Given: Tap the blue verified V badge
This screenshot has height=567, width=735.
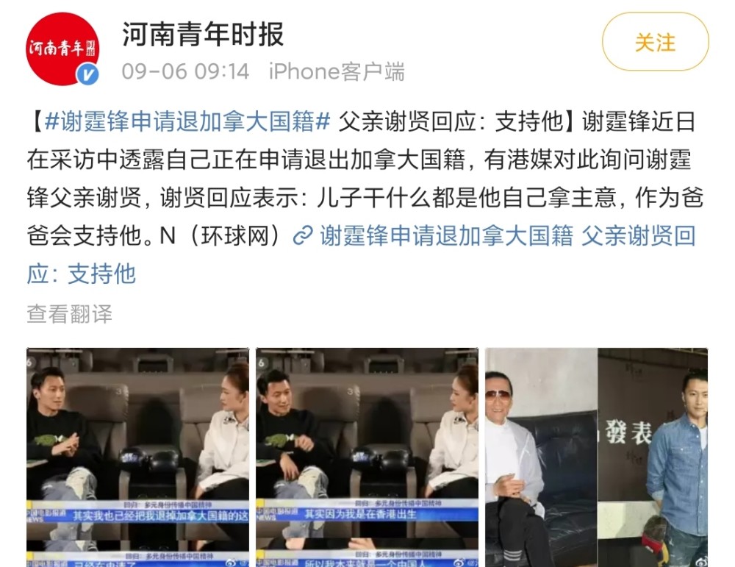Looking at the screenshot, I should pyautogui.click(x=87, y=74).
